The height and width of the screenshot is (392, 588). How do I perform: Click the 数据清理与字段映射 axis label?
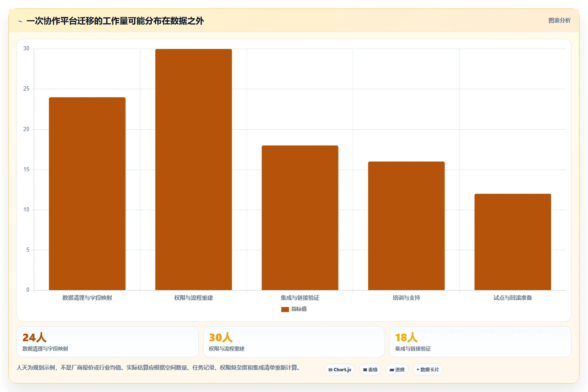[87, 298]
